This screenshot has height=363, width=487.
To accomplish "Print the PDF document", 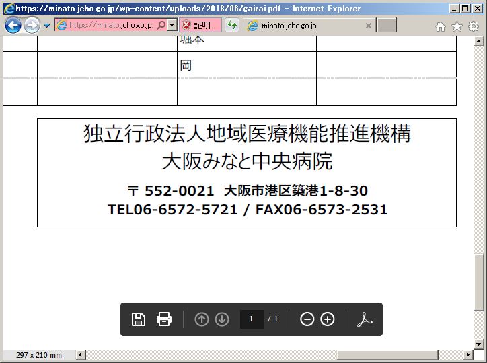I will (164, 319).
